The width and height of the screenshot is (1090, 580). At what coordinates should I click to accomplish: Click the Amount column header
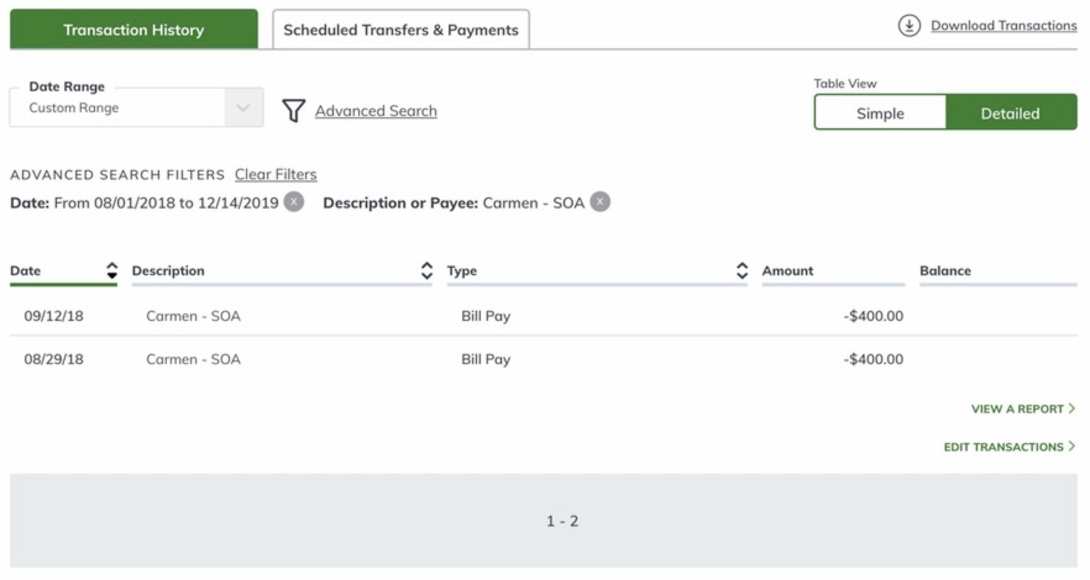click(787, 271)
